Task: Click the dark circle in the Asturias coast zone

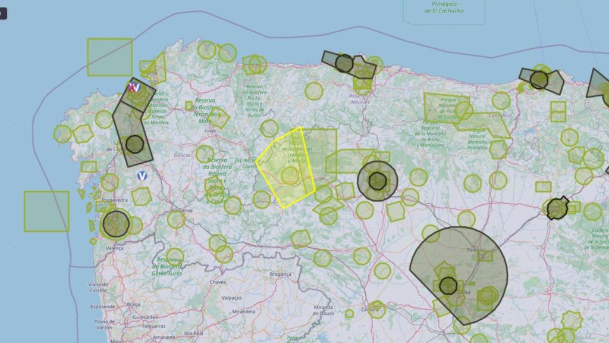Action: pos(344,63)
